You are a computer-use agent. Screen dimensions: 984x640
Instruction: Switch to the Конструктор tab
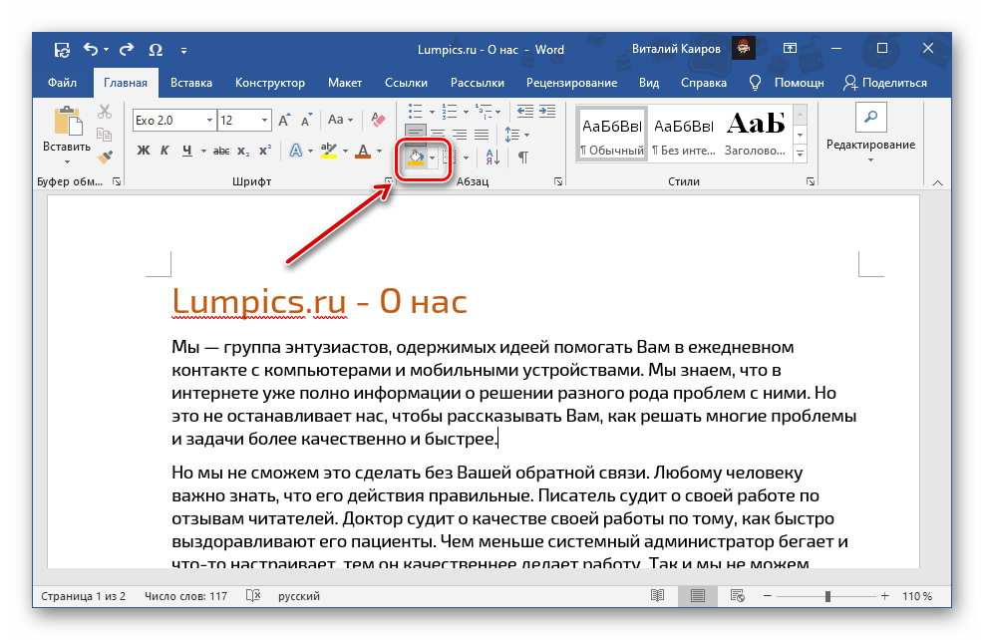270,83
